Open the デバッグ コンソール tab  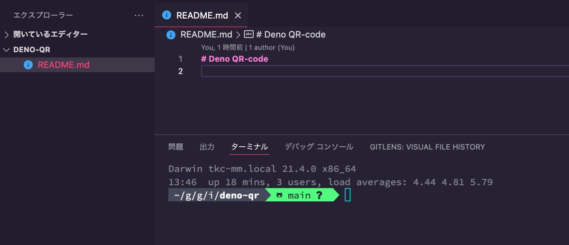point(319,147)
